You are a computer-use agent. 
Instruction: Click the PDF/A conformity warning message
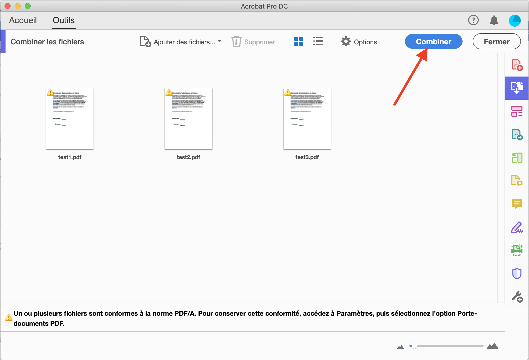245,318
